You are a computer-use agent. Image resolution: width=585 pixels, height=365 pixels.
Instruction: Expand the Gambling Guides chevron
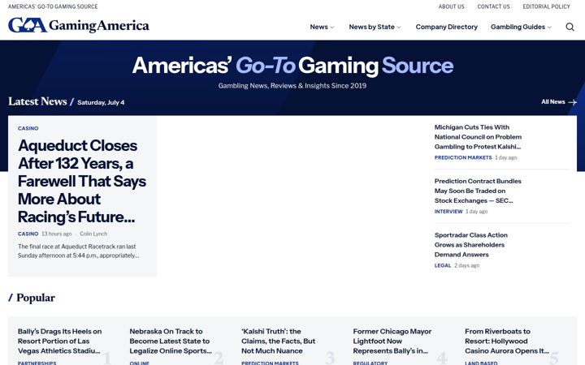point(549,28)
